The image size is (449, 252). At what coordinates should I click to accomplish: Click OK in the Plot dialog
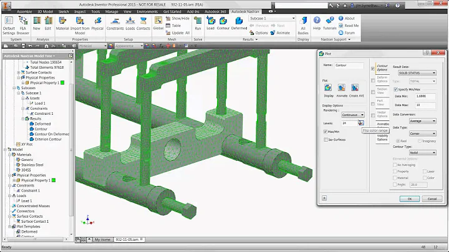pyautogui.click(x=410, y=199)
